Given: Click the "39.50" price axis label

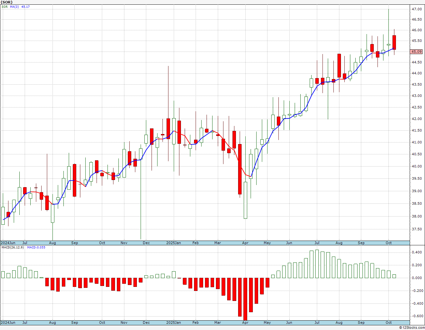Looking at the screenshot, I should [x=417, y=179].
